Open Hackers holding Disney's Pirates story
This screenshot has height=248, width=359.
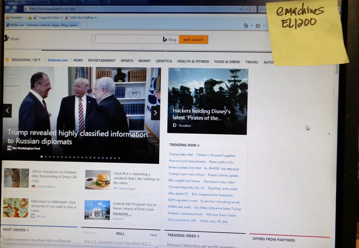[x=202, y=115]
